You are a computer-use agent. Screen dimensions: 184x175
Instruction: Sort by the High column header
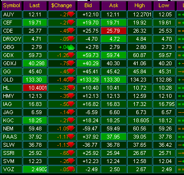pos(140,6)
